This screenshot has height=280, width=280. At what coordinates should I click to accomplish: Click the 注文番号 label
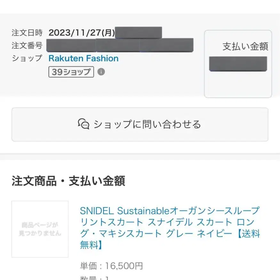[27, 45]
